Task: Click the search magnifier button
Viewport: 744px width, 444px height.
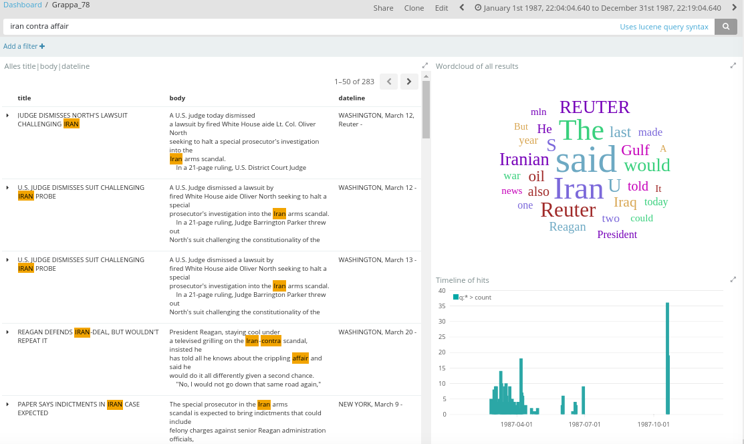Action: (x=725, y=27)
